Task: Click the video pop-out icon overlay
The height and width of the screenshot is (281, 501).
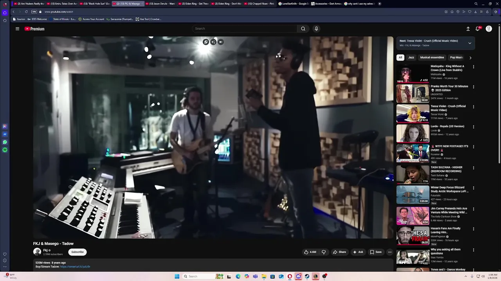Action: [x=206, y=42]
